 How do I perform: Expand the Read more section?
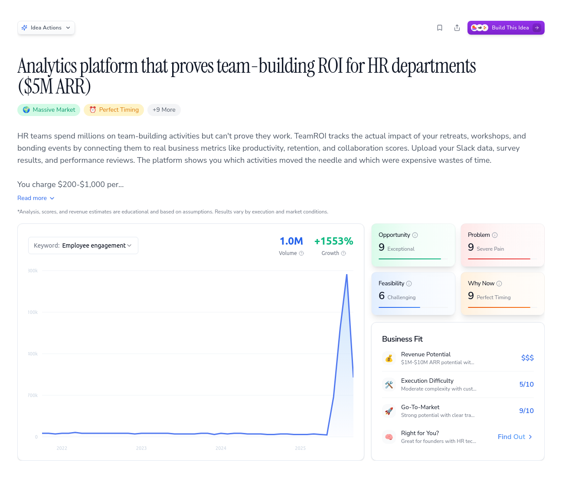click(x=36, y=198)
